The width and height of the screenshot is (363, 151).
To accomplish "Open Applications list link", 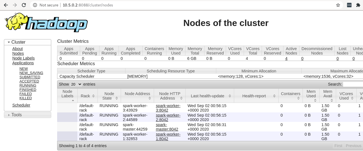I will (23, 63).
